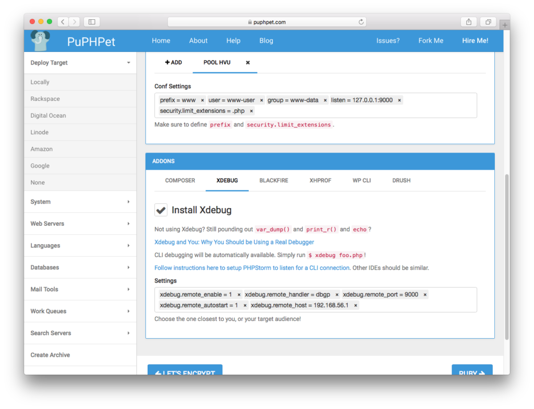This screenshot has width=534, height=409.
Task: Open a new tab with plus button
Action: pyautogui.click(x=505, y=25)
